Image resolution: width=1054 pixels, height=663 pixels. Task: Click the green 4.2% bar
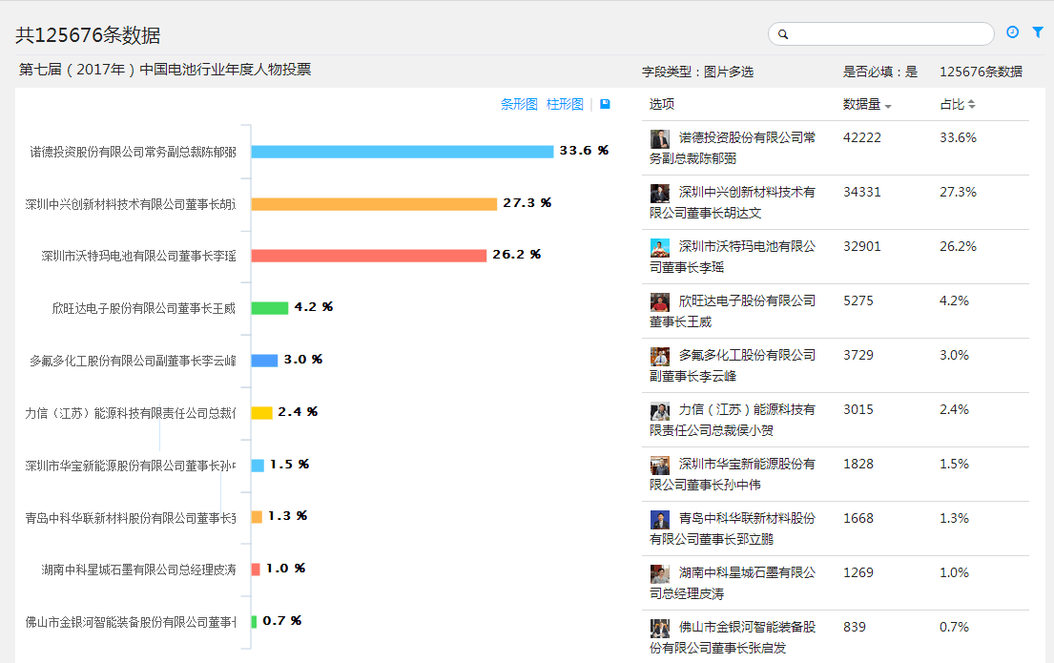tap(269, 308)
